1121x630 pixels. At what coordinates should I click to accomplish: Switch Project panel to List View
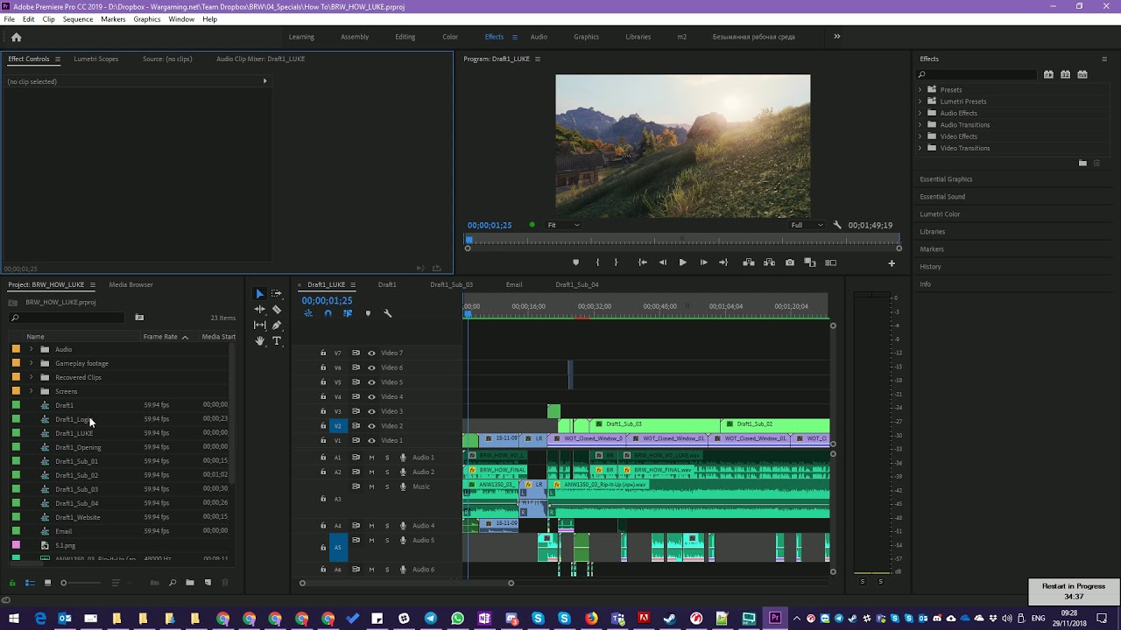(30, 583)
